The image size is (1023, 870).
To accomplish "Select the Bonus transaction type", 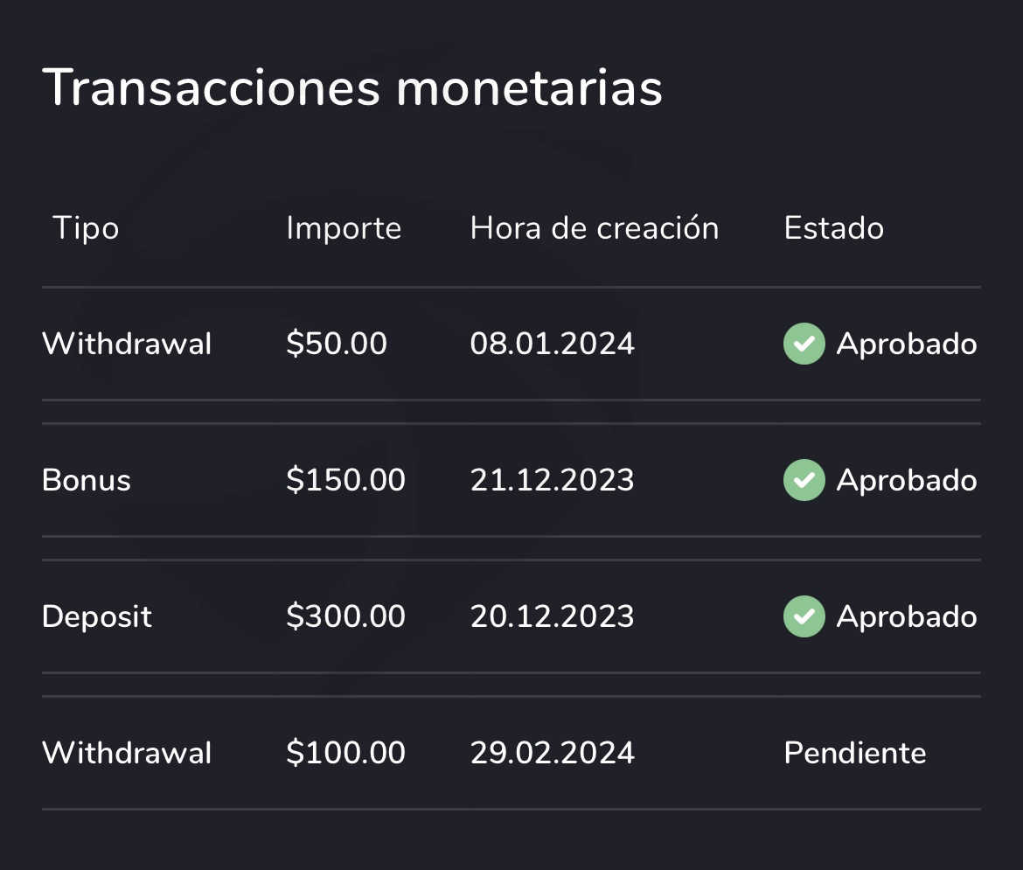I will click(87, 480).
